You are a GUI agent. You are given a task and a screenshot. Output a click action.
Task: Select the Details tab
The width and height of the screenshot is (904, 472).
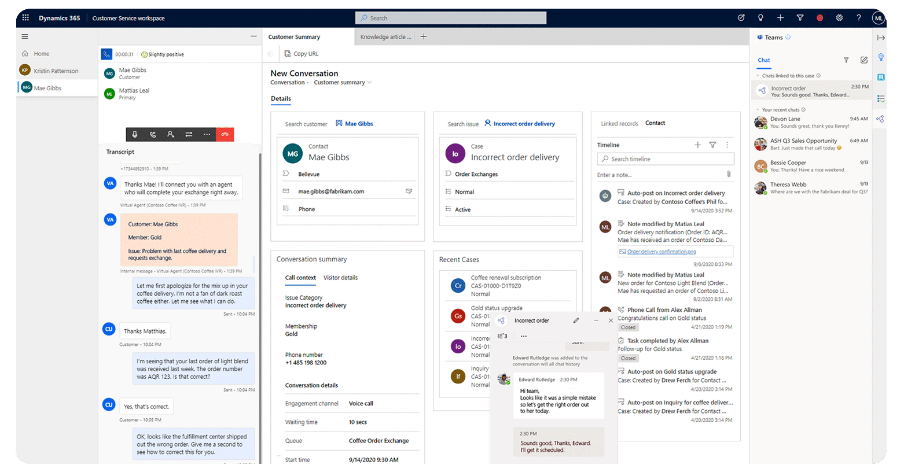coord(281,99)
